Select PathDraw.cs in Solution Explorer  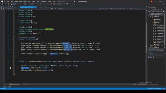point(160,40)
